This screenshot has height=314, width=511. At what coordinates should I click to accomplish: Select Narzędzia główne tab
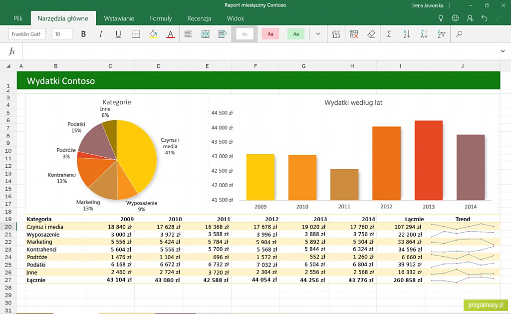point(63,18)
